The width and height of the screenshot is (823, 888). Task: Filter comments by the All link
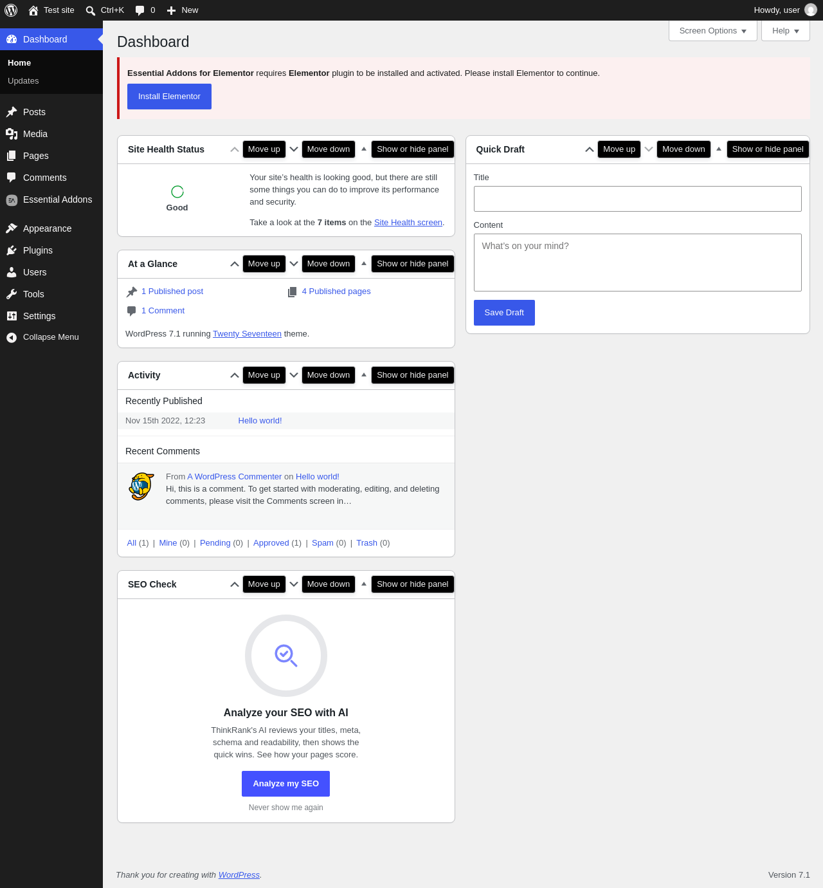tap(132, 543)
